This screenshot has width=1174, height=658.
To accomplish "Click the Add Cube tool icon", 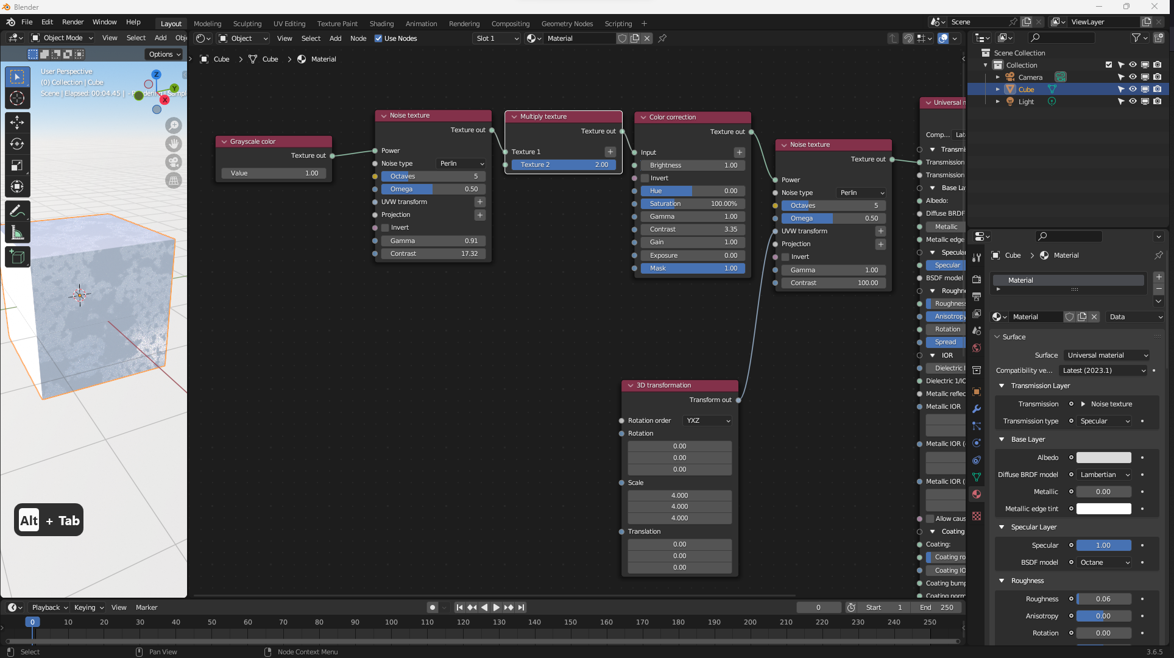I will [x=17, y=257].
